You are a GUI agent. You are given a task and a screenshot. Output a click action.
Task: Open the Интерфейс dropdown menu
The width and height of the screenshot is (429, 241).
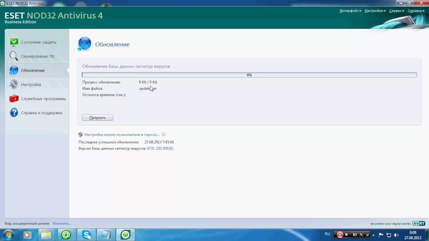pos(350,11)
